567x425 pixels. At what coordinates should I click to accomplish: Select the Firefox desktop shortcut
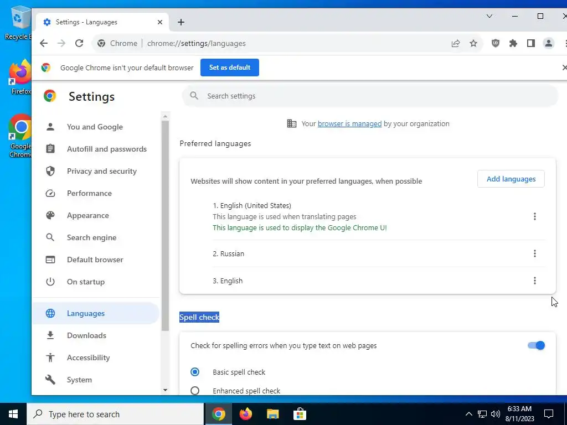coord(20,77)
